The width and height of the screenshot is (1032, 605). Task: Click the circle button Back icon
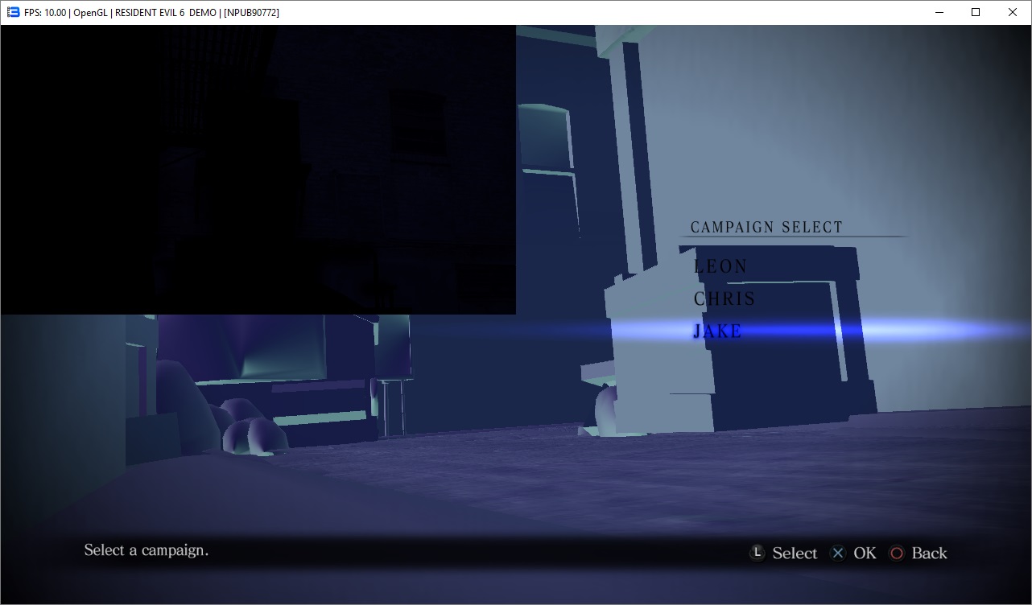(897, 553)
